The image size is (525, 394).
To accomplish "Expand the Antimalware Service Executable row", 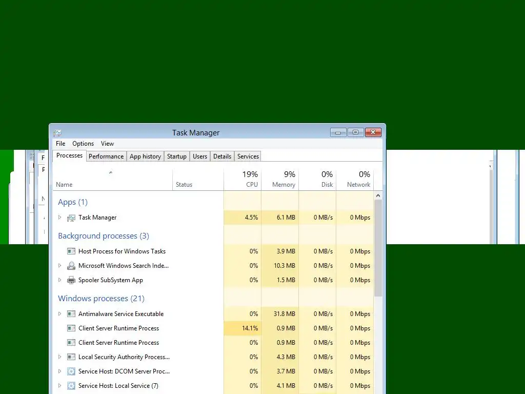I will tap(59, 314).
